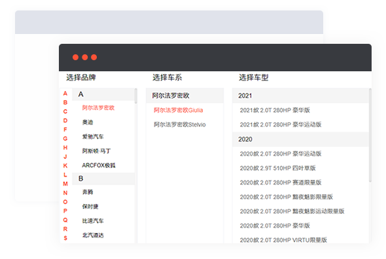
Task: Select the 奥迪 brand
Action: [x=88, y=122]
